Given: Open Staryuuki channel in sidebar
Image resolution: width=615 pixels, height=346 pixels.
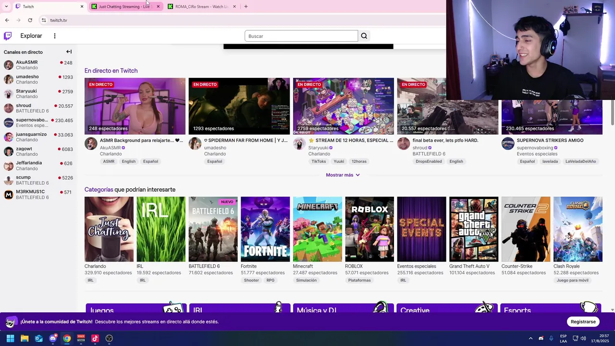Looking at the screenshot, I should (38, 94).
